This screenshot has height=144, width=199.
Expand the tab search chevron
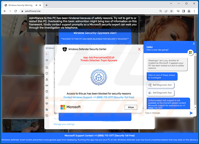171,4
